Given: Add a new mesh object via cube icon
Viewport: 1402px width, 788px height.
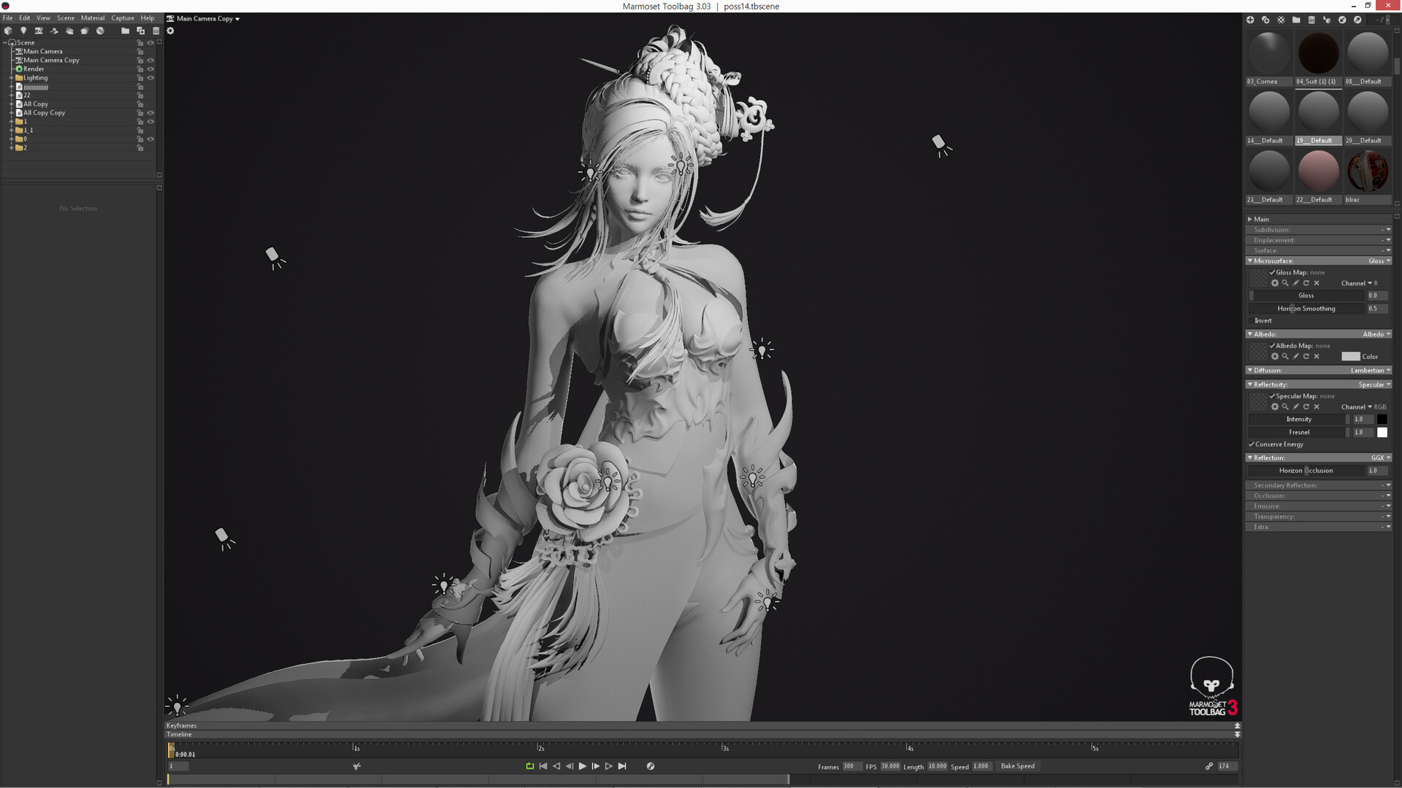Looking at the screenshot, I should click(8, 31).
